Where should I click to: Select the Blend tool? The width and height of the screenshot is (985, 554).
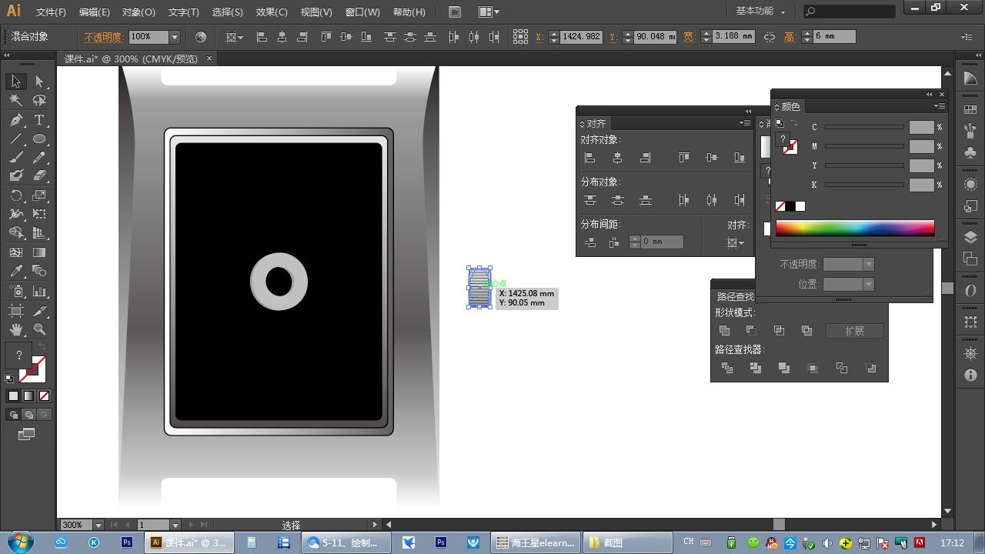point(39,271)
